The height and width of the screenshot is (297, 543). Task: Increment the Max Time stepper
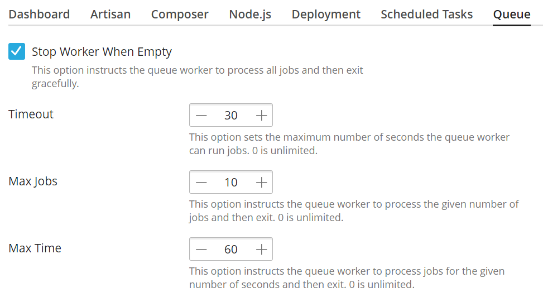[x=261, y=250]
